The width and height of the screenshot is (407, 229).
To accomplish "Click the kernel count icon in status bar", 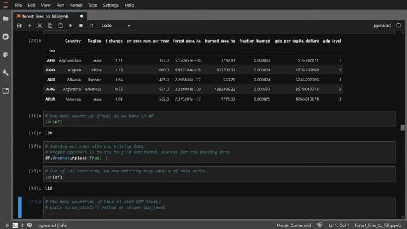I will tap(30, 225).
